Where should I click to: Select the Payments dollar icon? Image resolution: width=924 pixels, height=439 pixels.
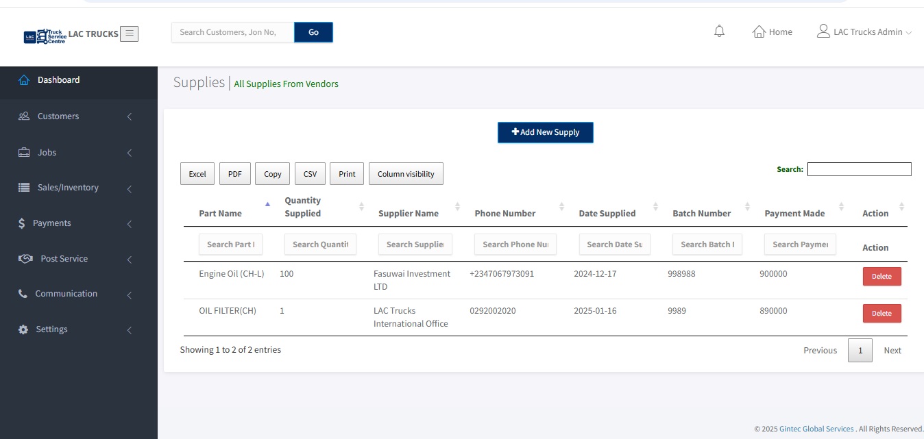(23, 223)
